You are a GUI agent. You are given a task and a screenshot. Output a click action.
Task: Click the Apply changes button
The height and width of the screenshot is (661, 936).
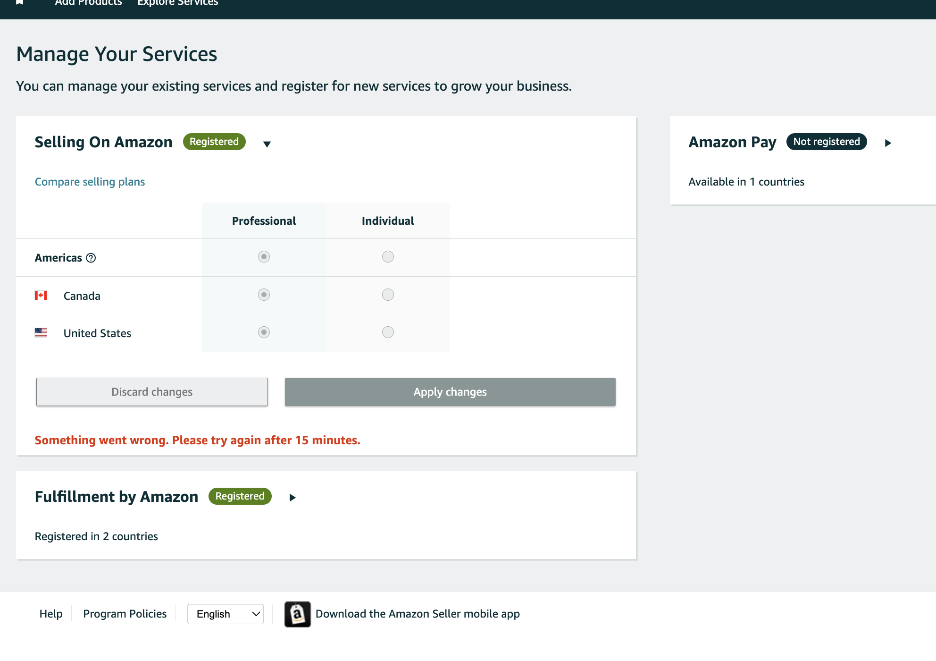pos(450,392)
